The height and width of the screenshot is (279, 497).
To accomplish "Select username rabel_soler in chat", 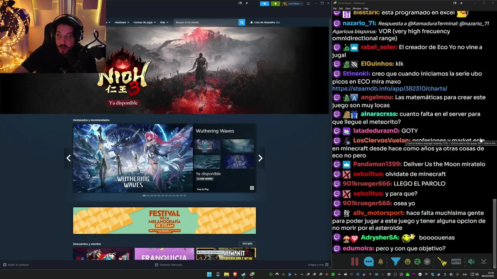I will click(379, 47).
